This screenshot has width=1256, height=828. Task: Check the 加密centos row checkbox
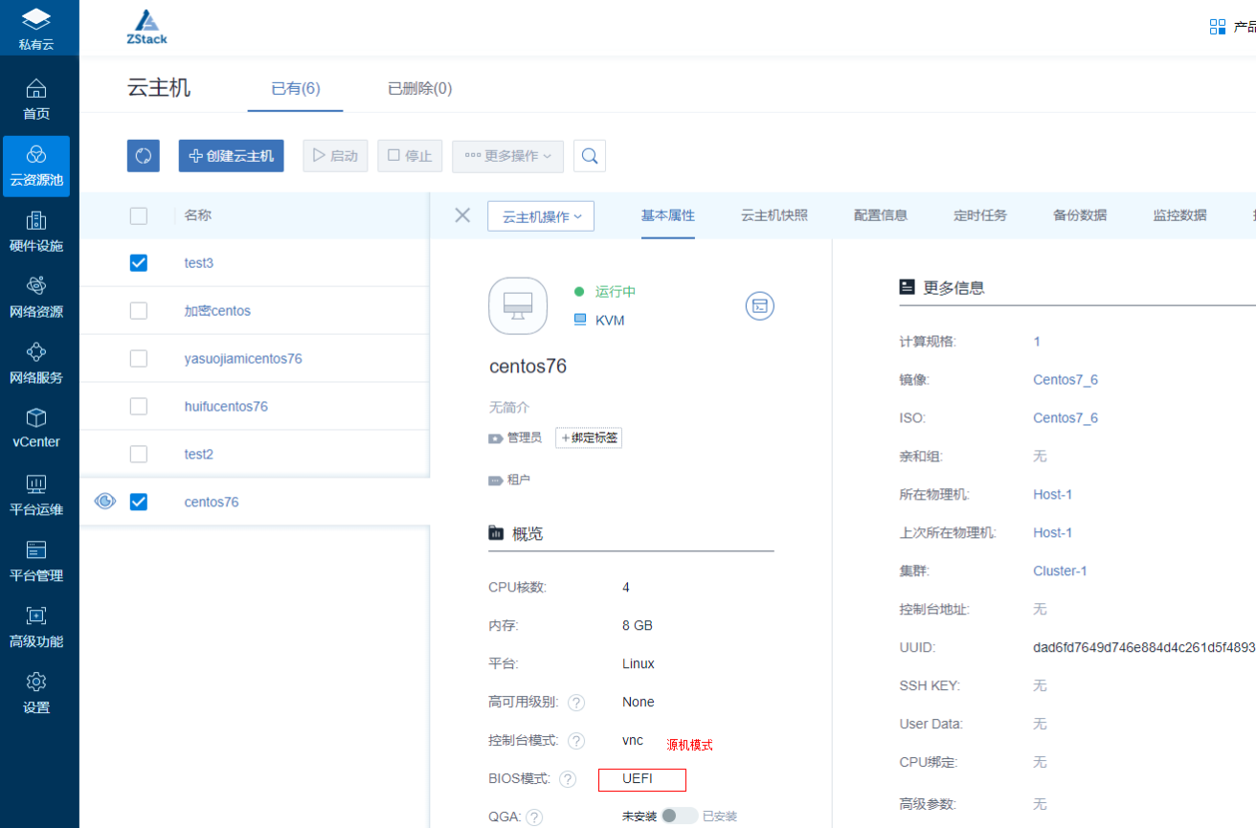(139, 310)
